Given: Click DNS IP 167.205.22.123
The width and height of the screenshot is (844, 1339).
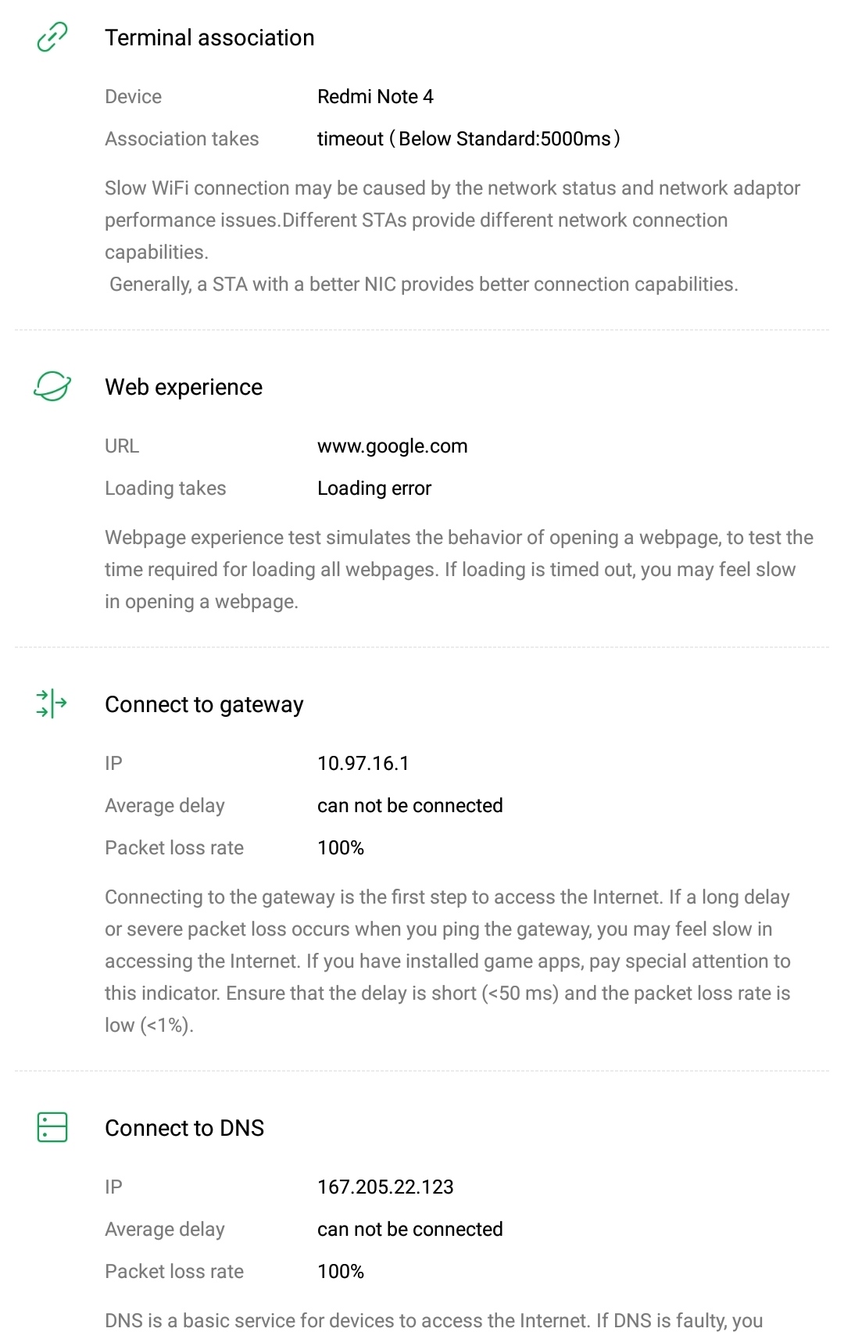Looking at the screenshot, I should (x=385, y=1187).
